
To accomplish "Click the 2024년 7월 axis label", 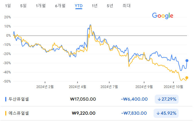I will (x=109, y=87).
